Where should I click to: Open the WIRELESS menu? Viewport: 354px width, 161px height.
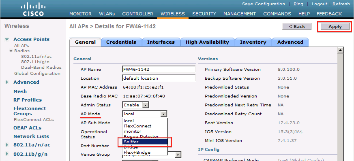coord(173,14)
